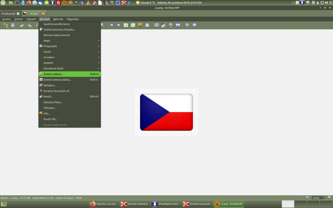
Task: Open the Browser tree view toolbar icon
Action: (6, 25)
